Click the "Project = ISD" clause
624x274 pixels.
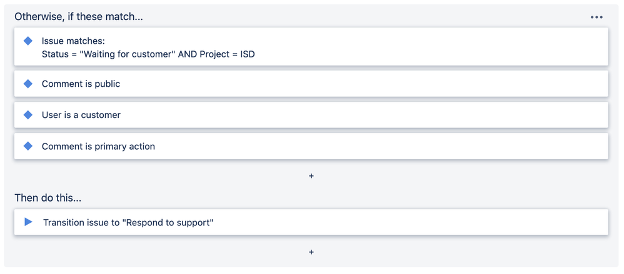[227, 54]
